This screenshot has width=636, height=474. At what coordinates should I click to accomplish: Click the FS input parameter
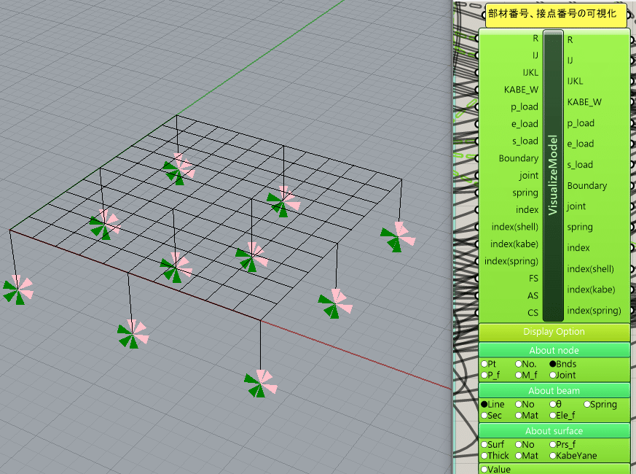[x=533, y=279]
